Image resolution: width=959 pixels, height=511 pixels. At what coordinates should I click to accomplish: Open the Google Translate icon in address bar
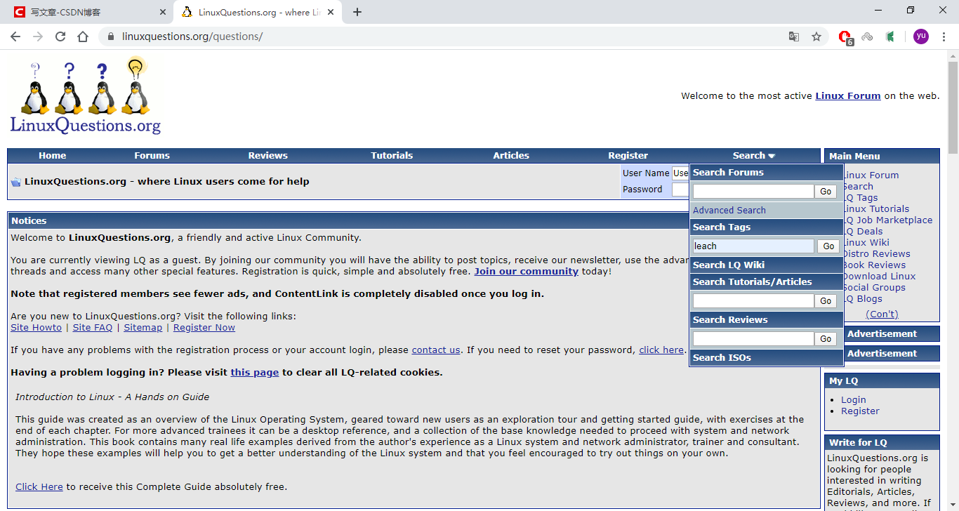point(794,36)
